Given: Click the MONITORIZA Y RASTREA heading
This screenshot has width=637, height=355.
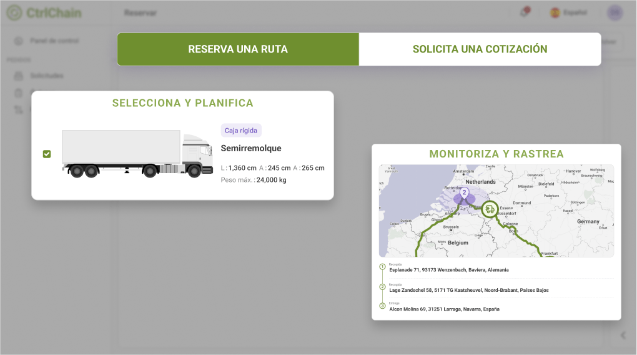Looking at the screenshot, I should point(496,154).
